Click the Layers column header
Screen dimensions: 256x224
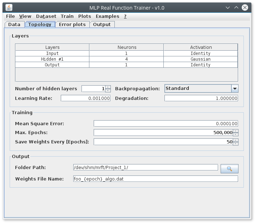click(x=52, y=47)
